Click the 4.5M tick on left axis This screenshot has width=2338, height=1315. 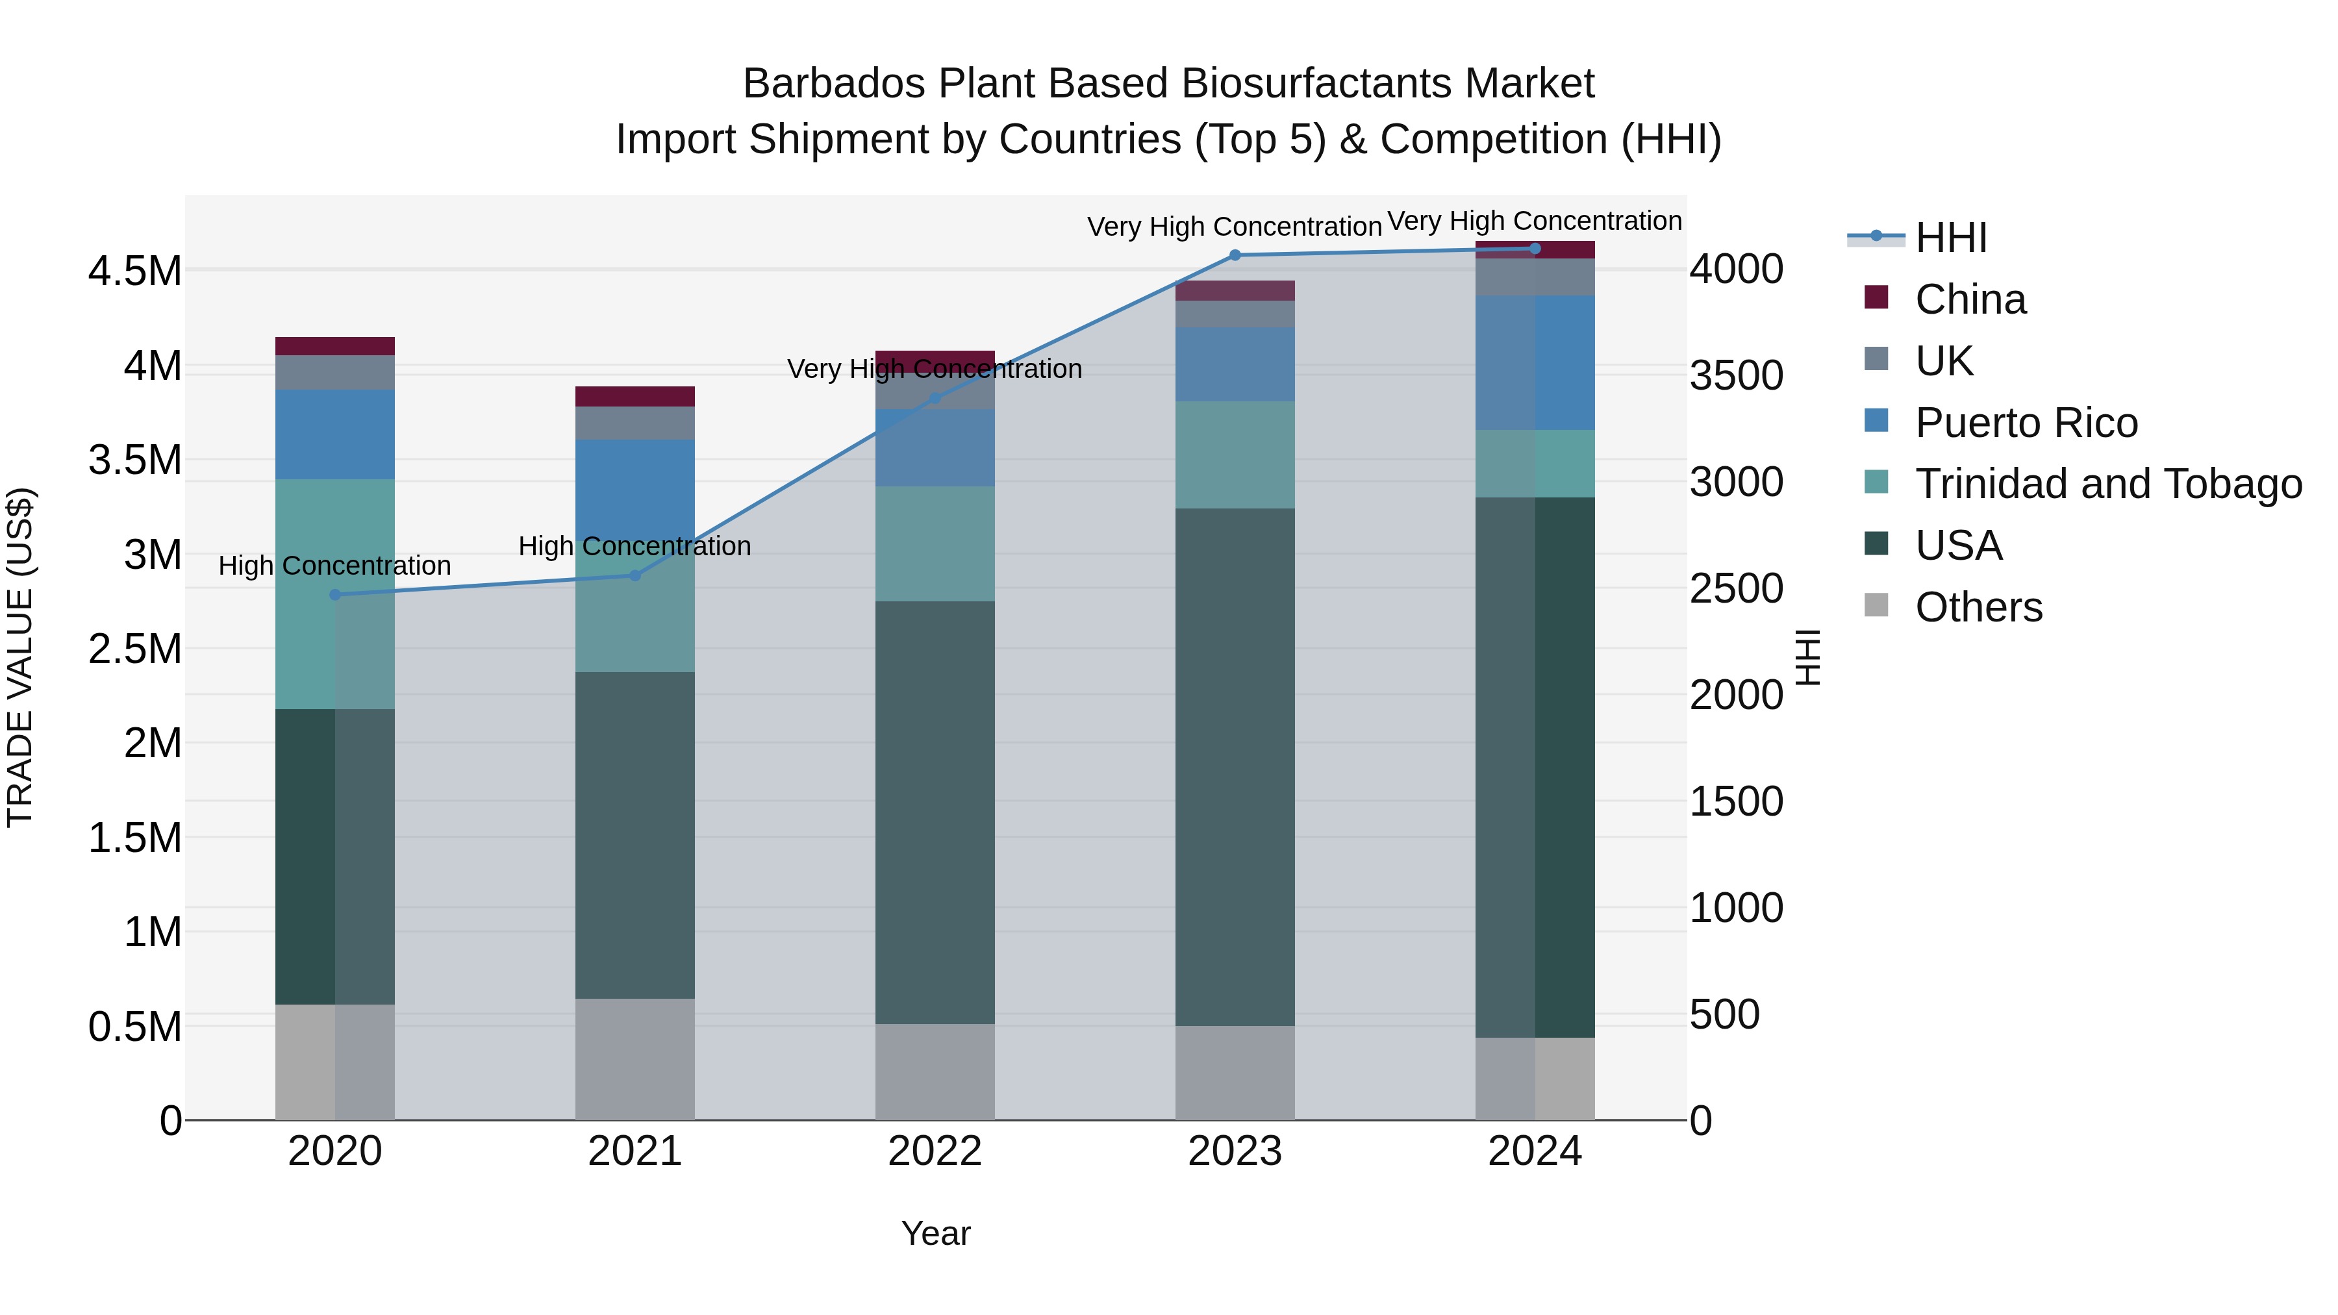coord(135,271)
